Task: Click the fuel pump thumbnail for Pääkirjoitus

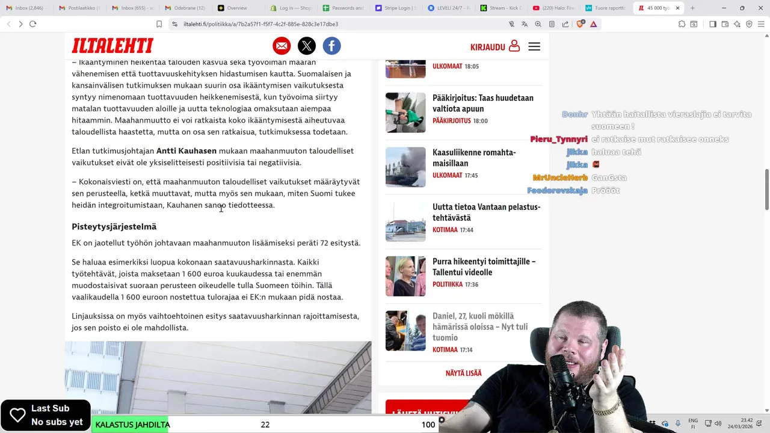Action: pyautogui.click(x=405, y=112)
